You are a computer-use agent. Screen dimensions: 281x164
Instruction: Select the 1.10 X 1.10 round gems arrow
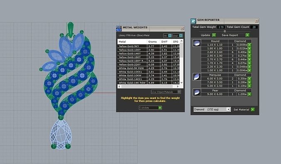pos(249,45)
